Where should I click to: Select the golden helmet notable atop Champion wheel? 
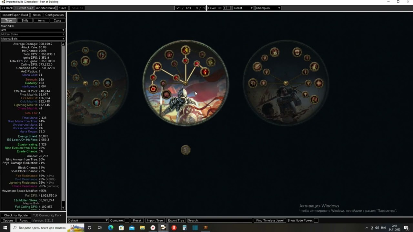pyautogui.click(x=186, y=50)
